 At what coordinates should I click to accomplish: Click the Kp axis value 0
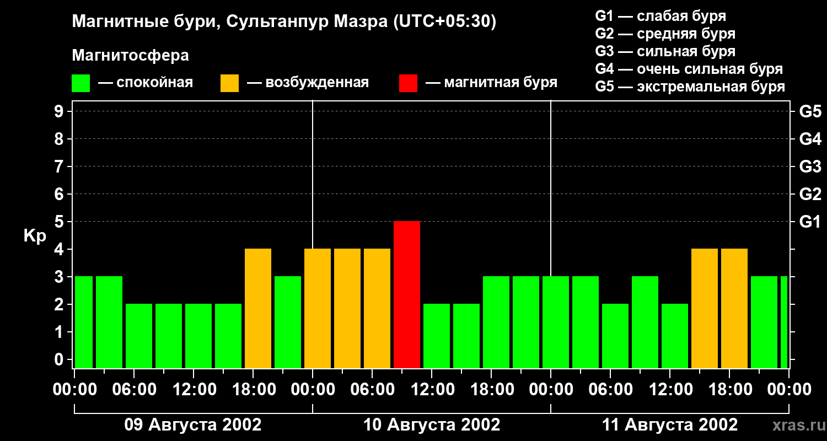[60, 359]
